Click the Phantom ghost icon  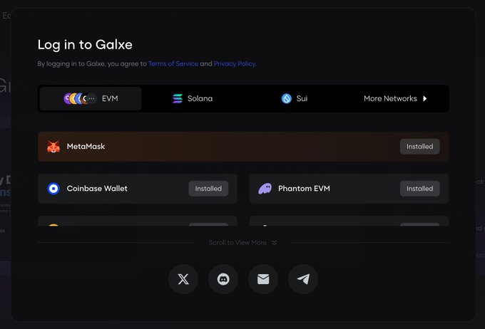pyautogui.click(x=265, y=189)
